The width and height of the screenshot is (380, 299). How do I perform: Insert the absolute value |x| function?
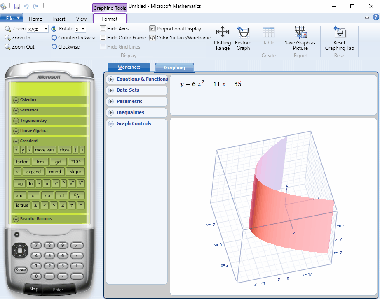(x=17, y=172)
